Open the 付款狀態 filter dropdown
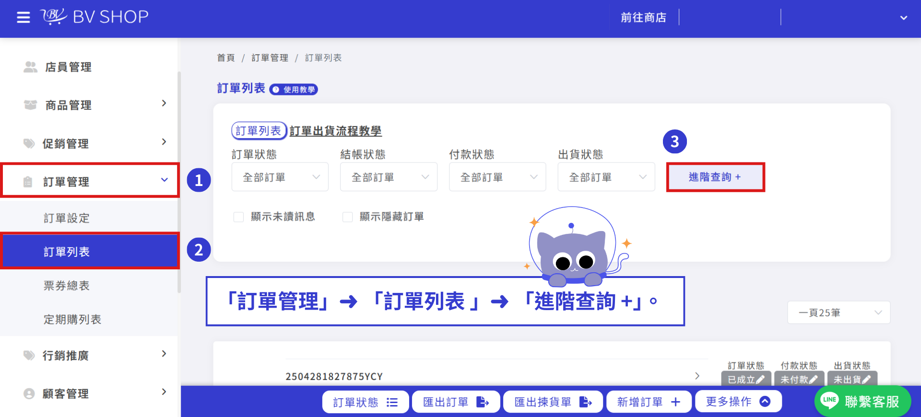 [497, 177]
